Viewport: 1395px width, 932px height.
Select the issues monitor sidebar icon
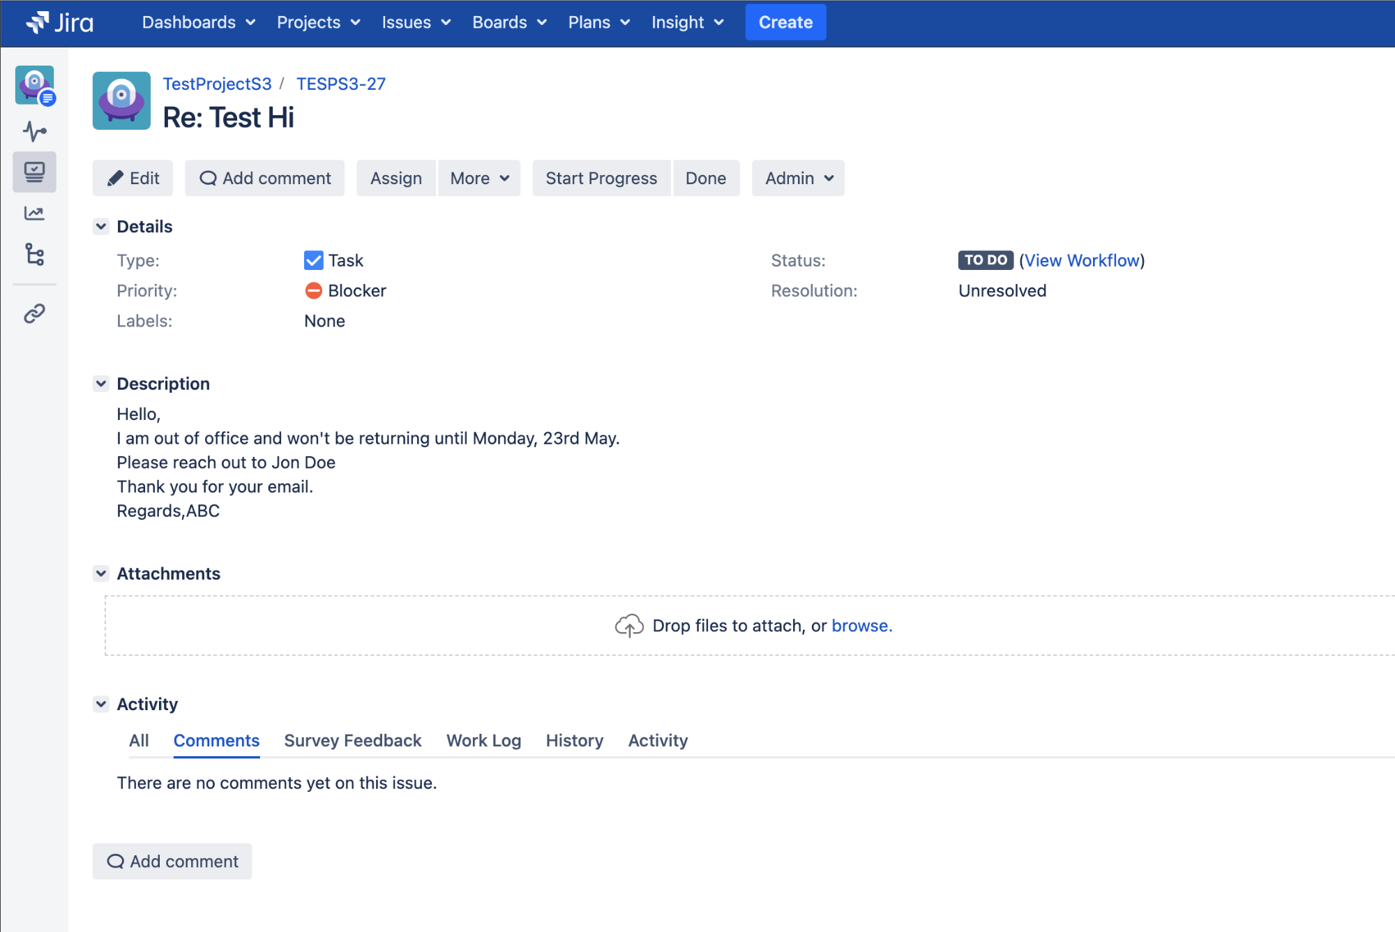pos(34,172)
